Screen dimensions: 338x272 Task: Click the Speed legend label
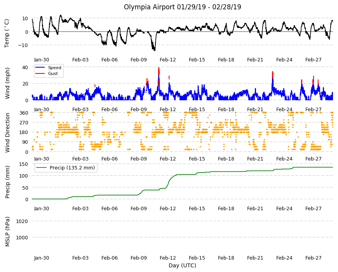pos(54,68)
